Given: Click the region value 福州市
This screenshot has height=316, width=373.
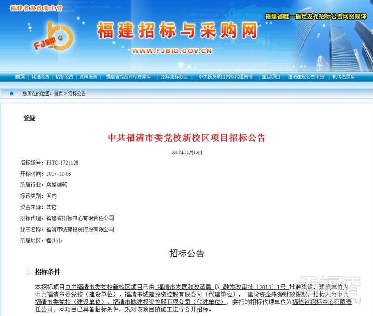Looking at the screenshot, I should (x=54, y=240).
